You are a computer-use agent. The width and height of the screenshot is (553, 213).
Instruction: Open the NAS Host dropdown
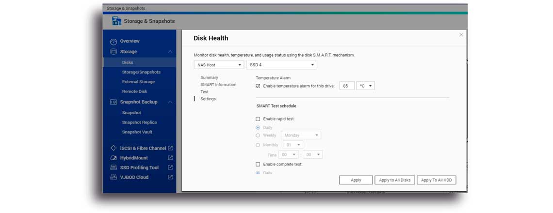(x=218, y=65)
